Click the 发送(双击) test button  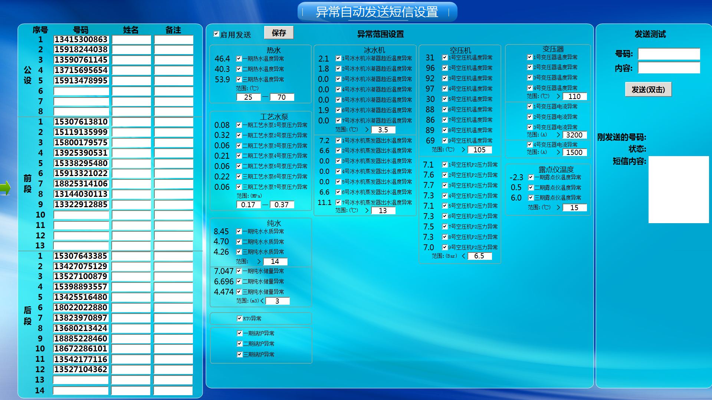[648, 90]
